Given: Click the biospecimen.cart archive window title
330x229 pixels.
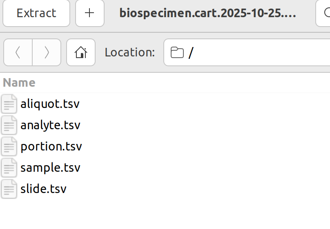Looking at the screenshot, I should 207,13.
